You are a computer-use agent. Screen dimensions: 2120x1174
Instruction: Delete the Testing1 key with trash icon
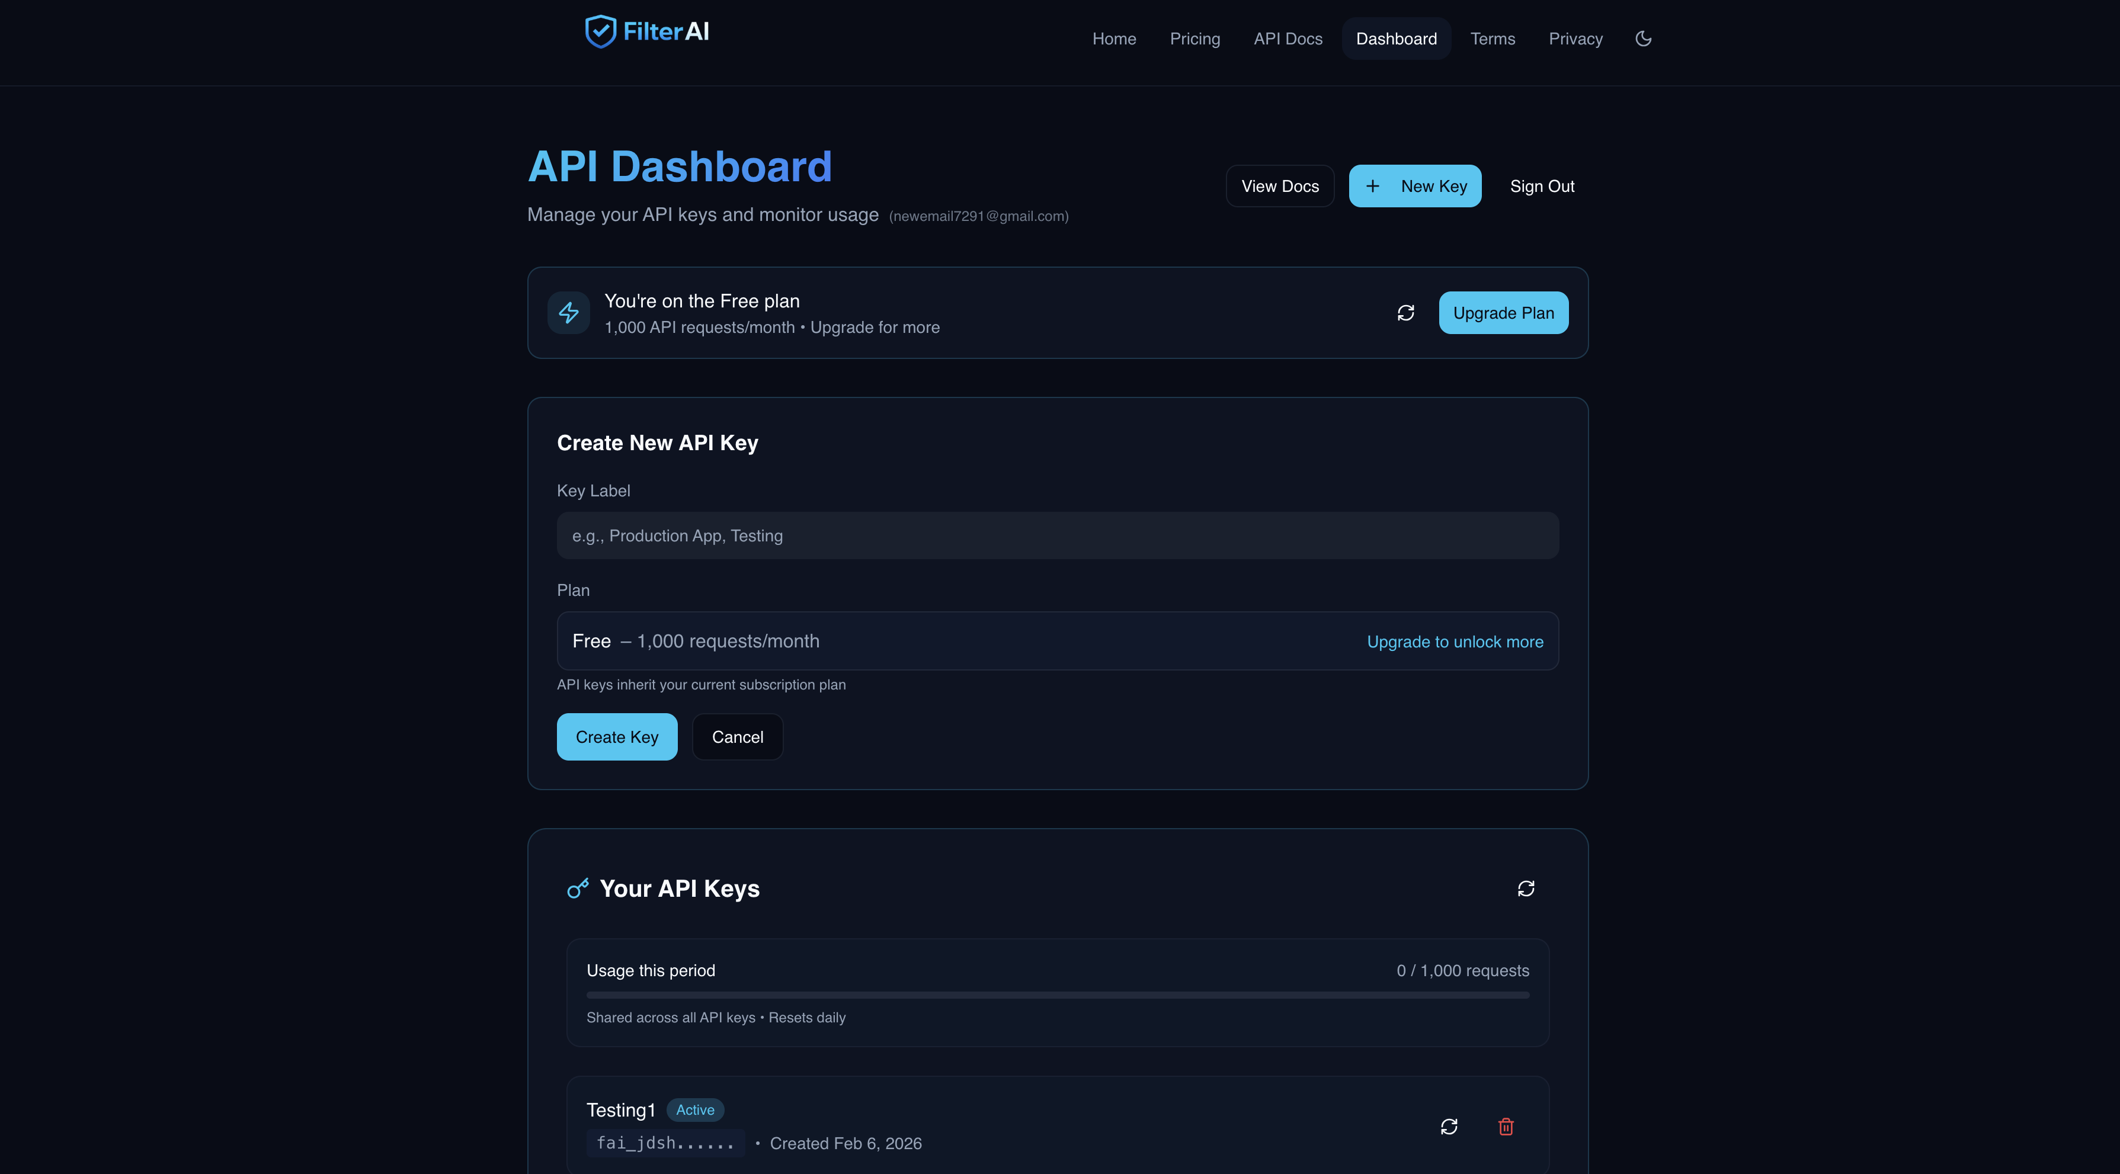point(1506,1126)
